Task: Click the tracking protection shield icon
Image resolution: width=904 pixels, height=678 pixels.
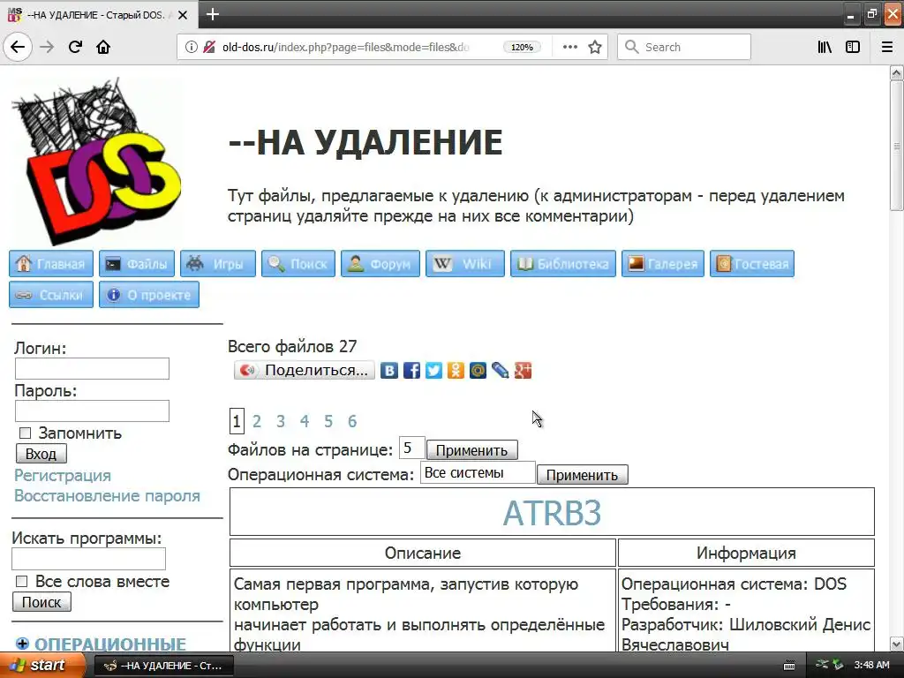Action: pyautogui.click(x=209, y=47)
